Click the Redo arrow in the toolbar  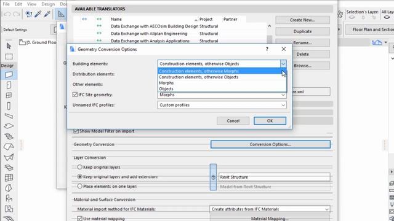[x=17, y=14]
